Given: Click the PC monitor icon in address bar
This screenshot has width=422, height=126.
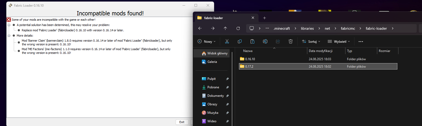Looking at the screenshot, I should click(x=252, y=28).
